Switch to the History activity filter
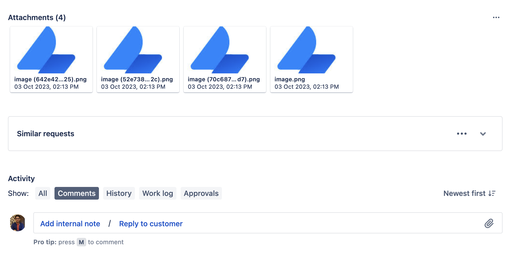 119,193
